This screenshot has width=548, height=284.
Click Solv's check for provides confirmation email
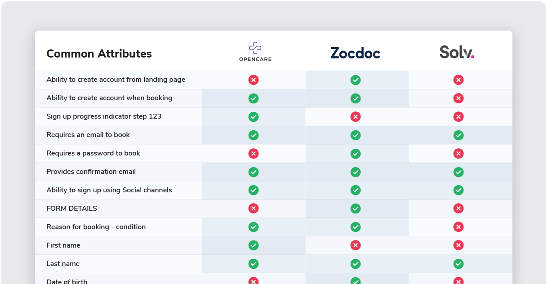click(x=459, y=172)
